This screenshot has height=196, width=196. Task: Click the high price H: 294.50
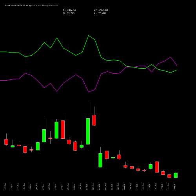(101, 10)
